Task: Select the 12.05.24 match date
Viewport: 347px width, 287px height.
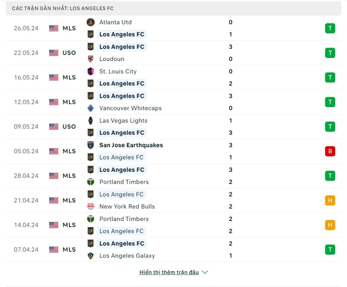Action: coord(26,102)
